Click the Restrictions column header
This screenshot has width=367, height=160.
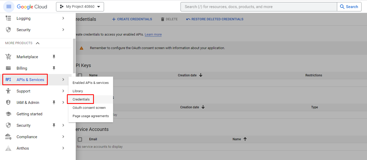tap(314, 75)
